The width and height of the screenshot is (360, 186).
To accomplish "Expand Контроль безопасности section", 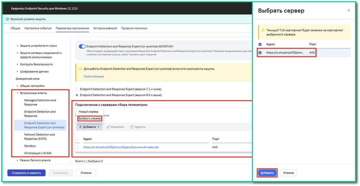I will pyautogui.click(x=17, y=64).
